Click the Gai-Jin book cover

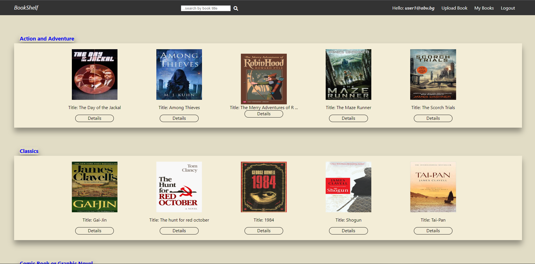pyautogui.click(x=95, y=187)
